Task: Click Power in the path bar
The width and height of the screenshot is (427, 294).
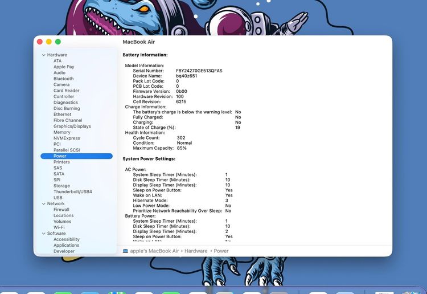Action: point(221,251)
